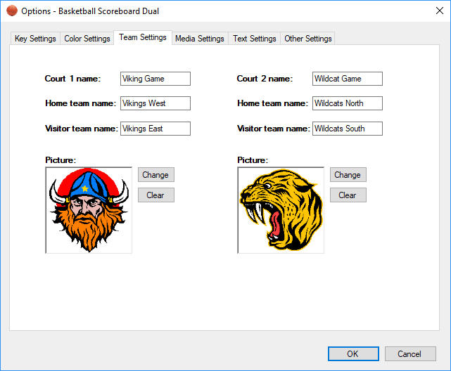
Task: Click the Wildcats South visitor team field
Action: tap(347, 129)
